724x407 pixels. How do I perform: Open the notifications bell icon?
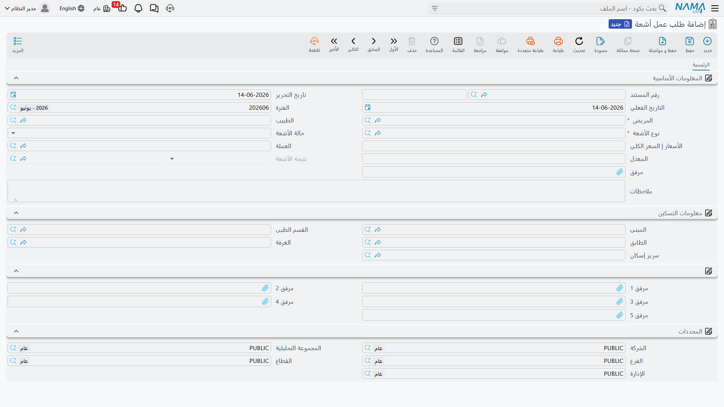tap(138, 8)
